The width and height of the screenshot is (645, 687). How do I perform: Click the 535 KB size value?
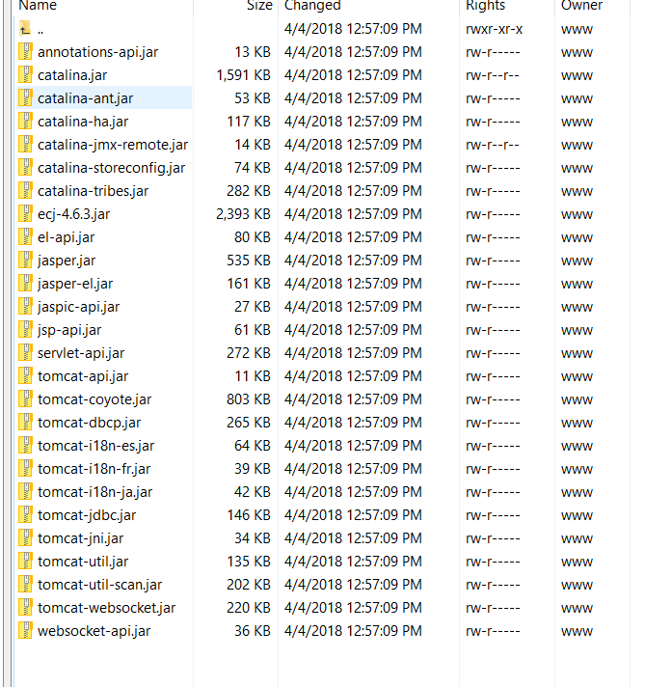tap(249, 261)
